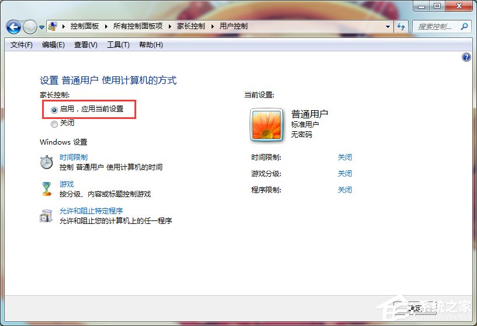Click the stopwatch icon for 时间限制
Viewport: 477px width, 326px height.
(46, 162)
